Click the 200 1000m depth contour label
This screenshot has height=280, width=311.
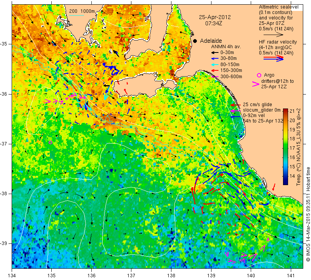(82, 11)
